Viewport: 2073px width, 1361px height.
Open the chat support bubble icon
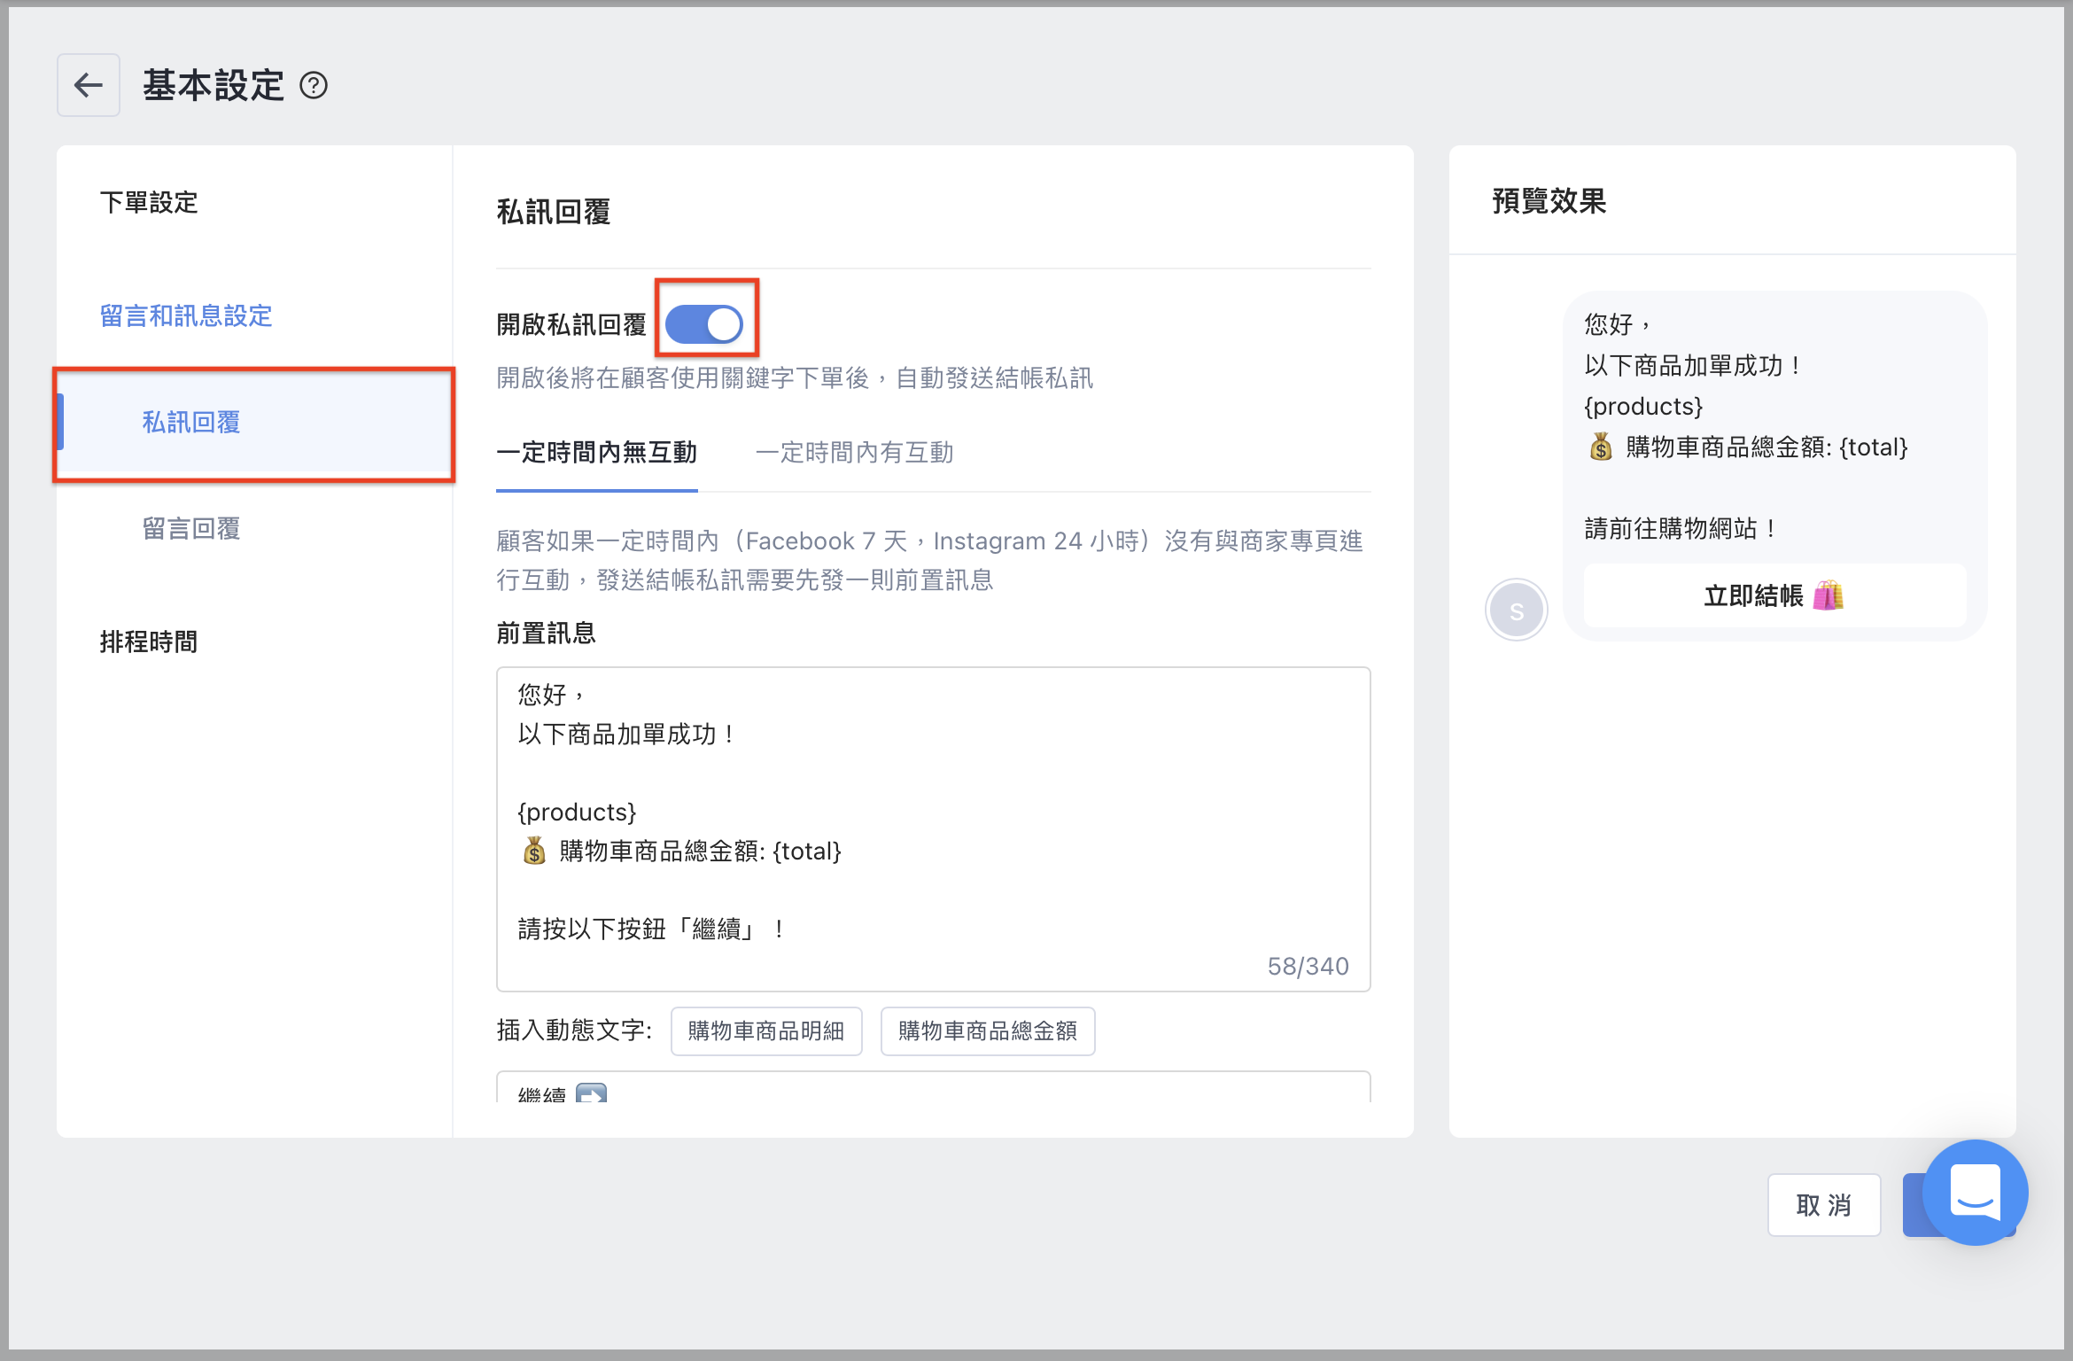pos(1975,1192)
